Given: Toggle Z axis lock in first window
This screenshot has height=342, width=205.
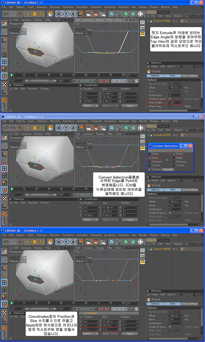Looking at the screenshot, I should 73,14.
